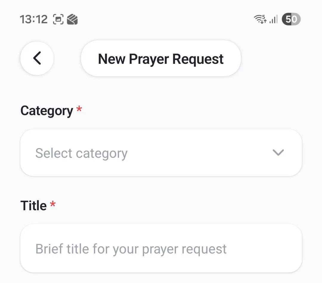Tap the battery charge level indicator
The width and height of the screenshot is (322, 283).
coord(291,19)
